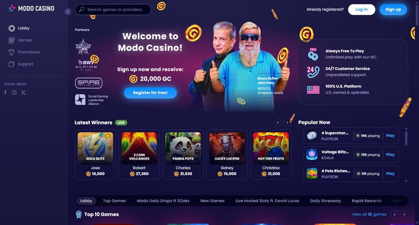Open the Instagram social media icon
The width and height of the screenshot is (419, 225).
14,93
